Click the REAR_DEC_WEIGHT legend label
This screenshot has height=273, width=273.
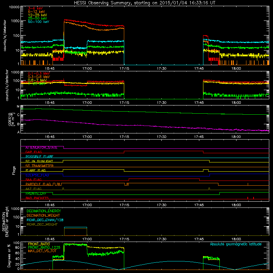42,225
